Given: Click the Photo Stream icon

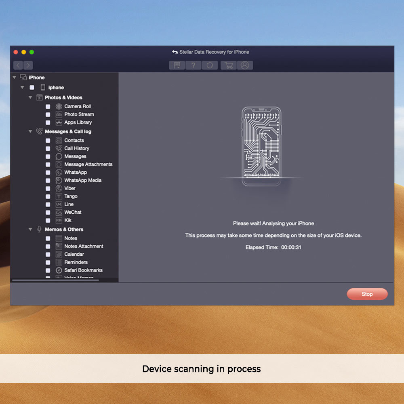Looking at the screenshot, I should (59, 114).
